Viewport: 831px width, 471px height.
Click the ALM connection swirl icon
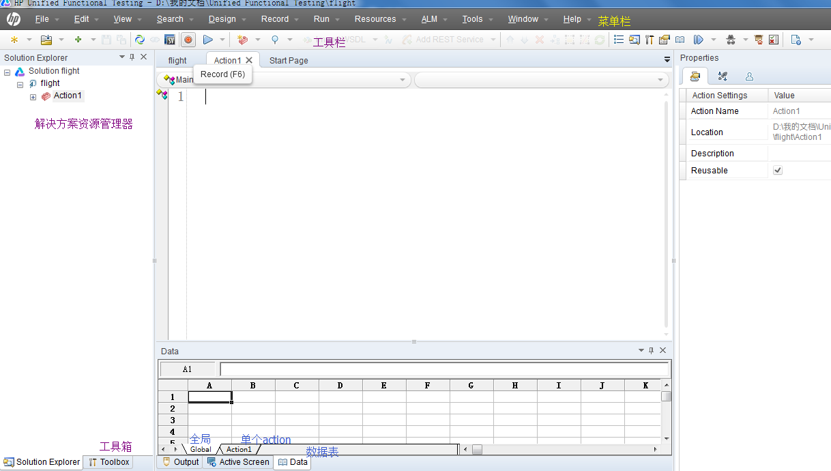tap(140, 40)
